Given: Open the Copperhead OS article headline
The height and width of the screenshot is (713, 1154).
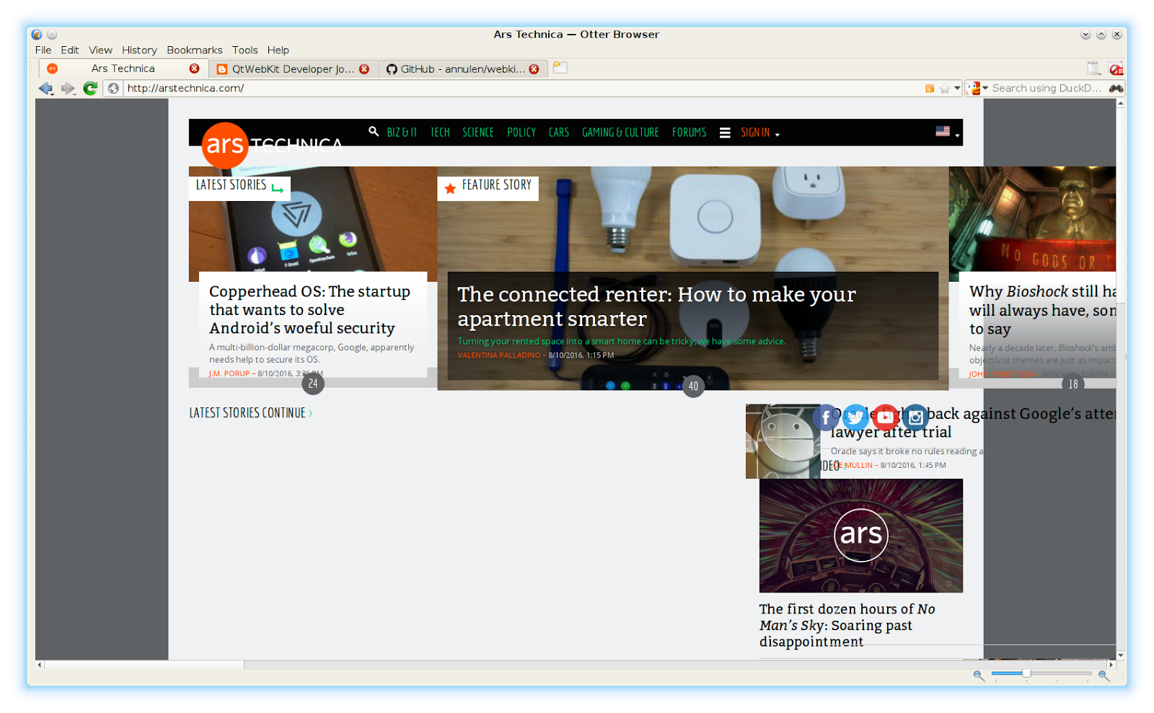Looking at the screenshot, I should [309, 310].
